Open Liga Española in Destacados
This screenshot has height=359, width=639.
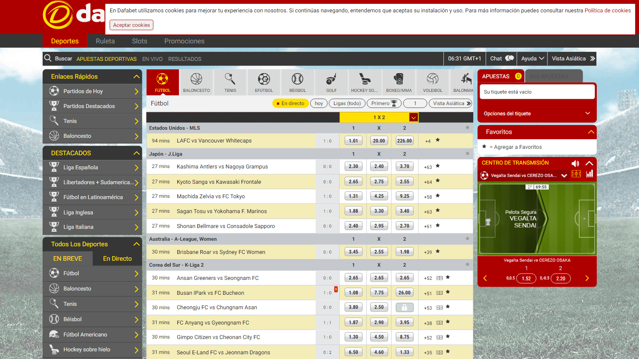[92, 168]
